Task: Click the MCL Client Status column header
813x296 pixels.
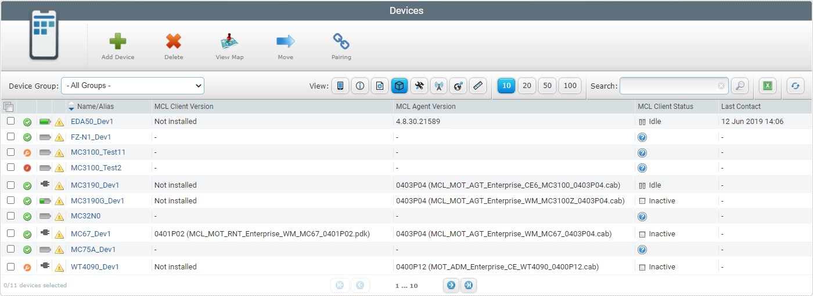Action: point(665,107)
